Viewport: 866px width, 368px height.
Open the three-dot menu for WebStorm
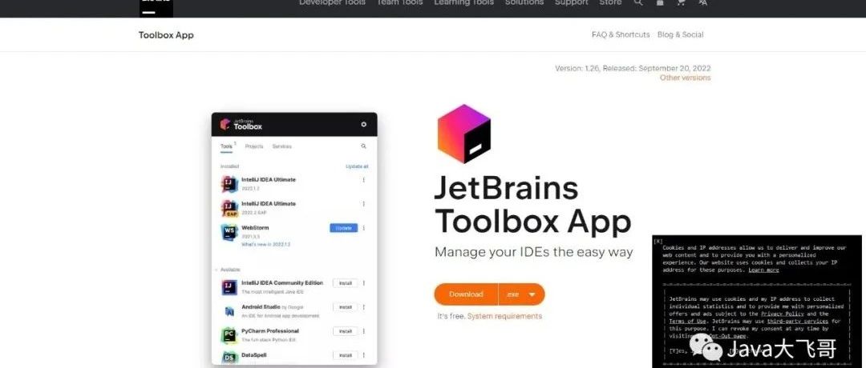tap(363, 228)
